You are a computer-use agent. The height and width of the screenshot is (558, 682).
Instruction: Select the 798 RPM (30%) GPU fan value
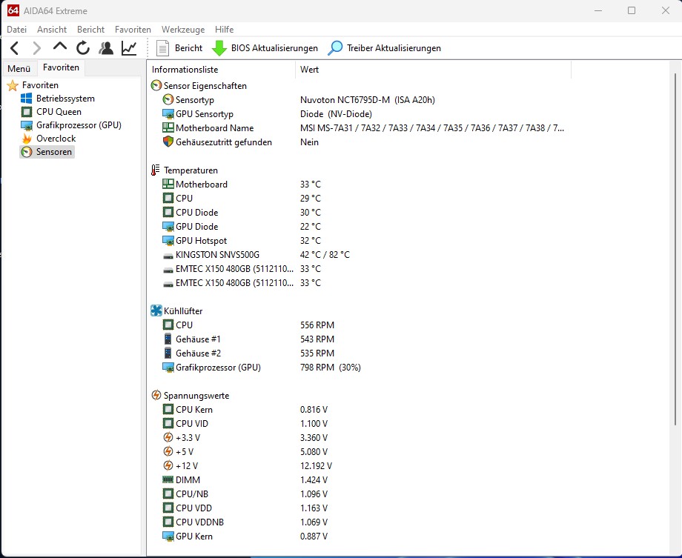coord(331,368)
